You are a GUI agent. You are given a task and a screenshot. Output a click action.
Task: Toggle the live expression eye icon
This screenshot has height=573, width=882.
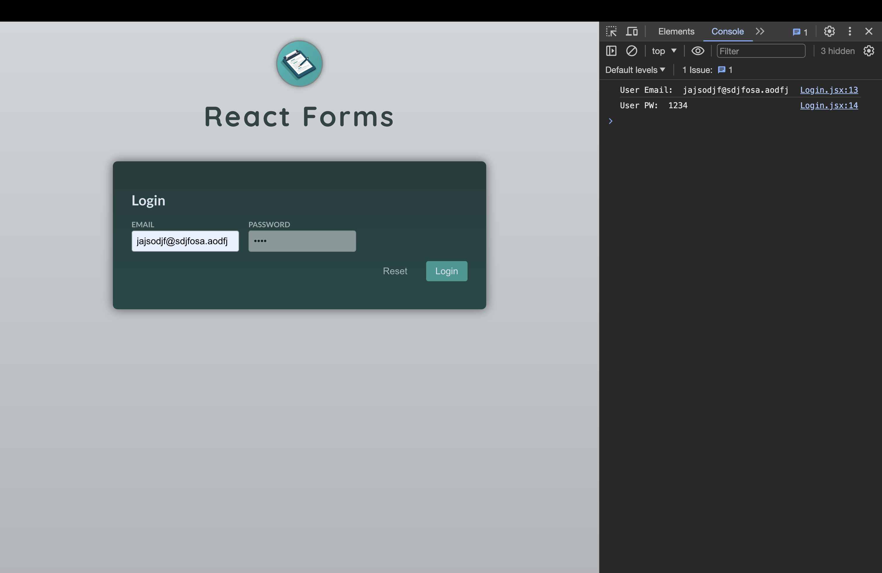pyautogui.click(x=698, y=51)
